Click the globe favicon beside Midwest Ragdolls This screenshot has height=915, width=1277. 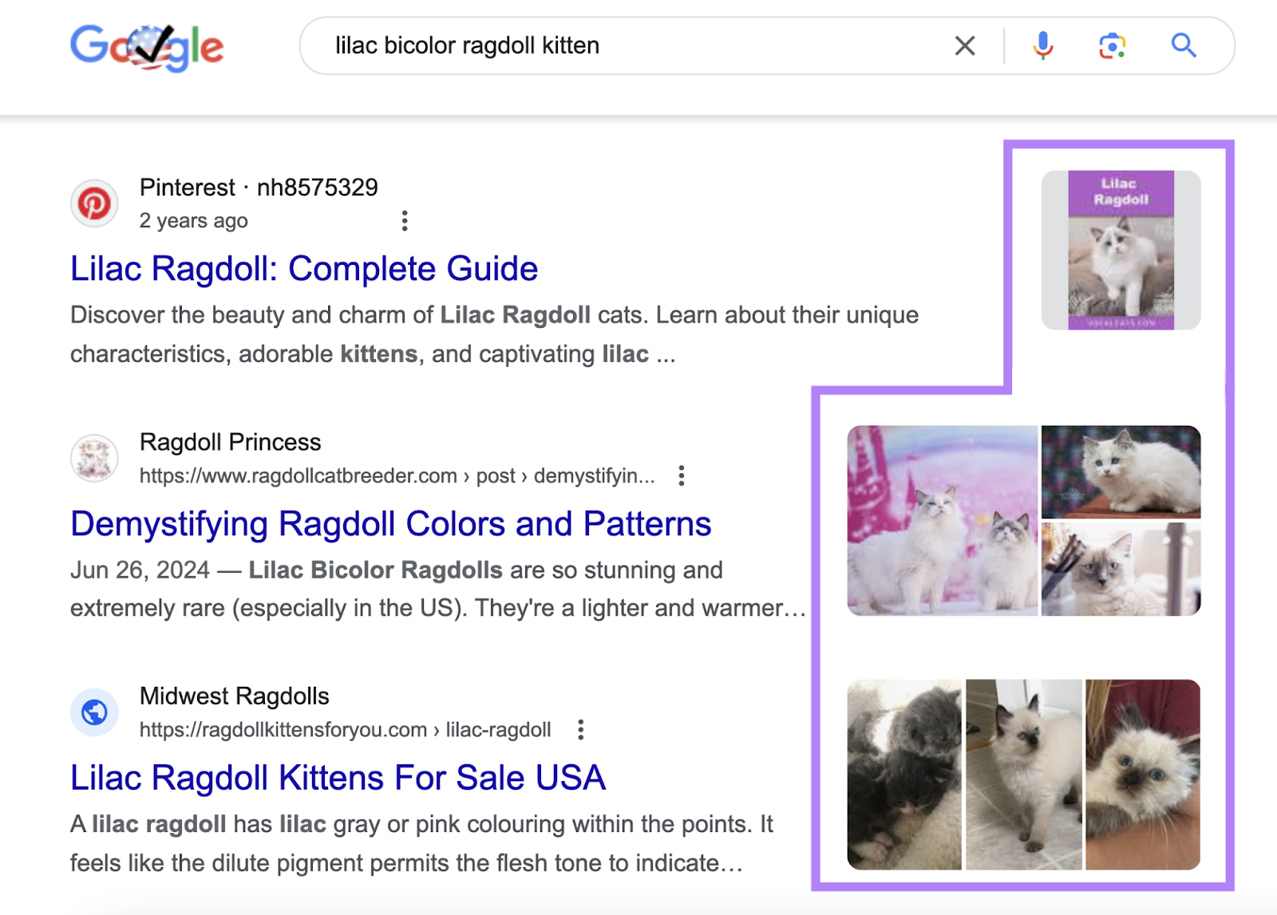coord(93,712)
